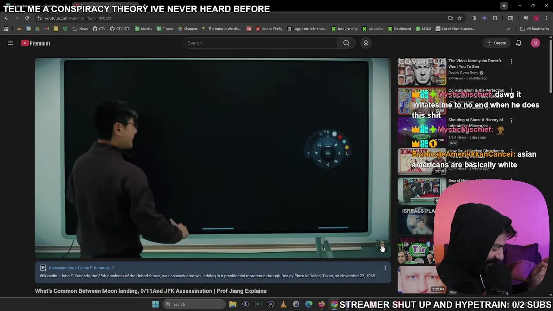This screenshot has width=553, height=311.
Task: Open the Windows Start menu
Action: [155, 304]
